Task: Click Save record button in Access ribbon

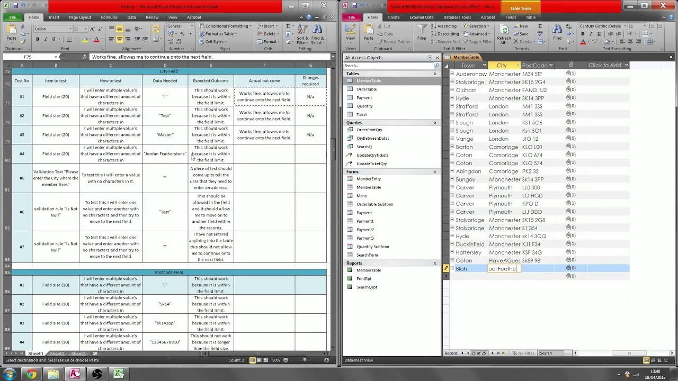Action: click(520, 34)
